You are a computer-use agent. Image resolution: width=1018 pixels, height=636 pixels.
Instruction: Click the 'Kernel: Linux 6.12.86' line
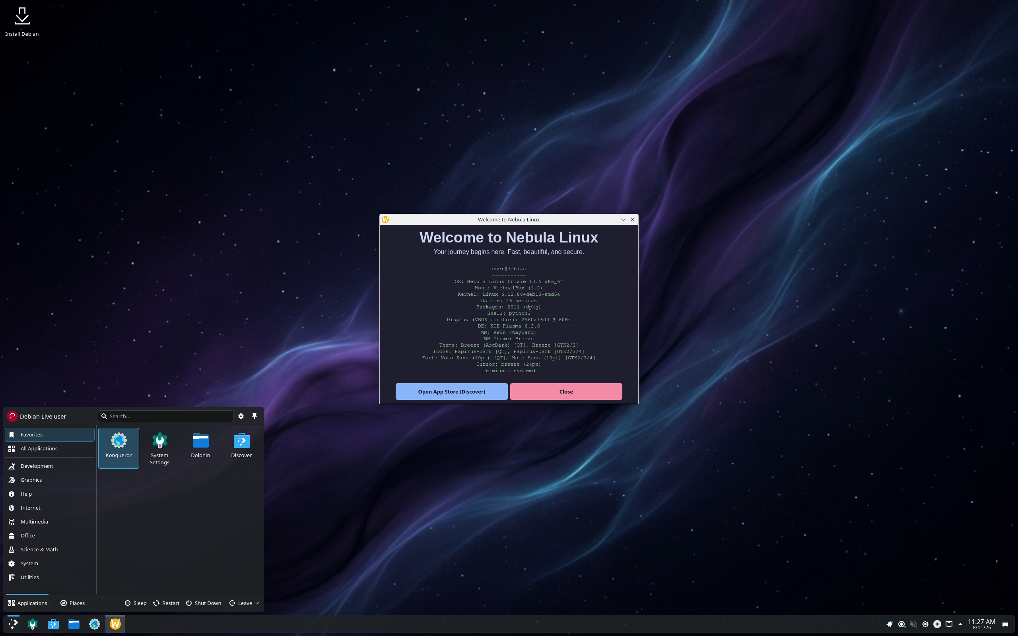pyautogui.click(x=509, y=294)
